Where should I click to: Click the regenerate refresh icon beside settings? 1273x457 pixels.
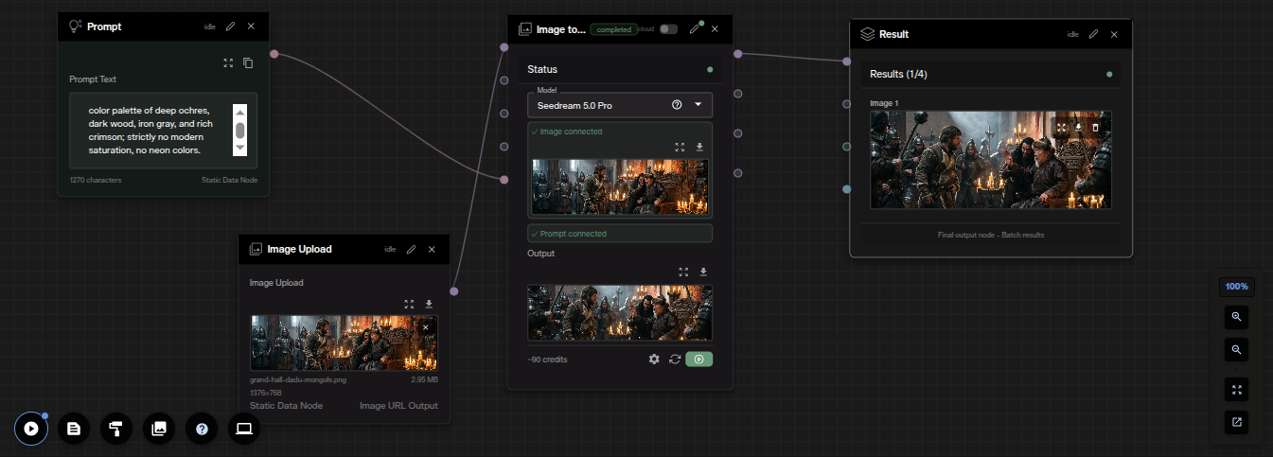(675, 360)
